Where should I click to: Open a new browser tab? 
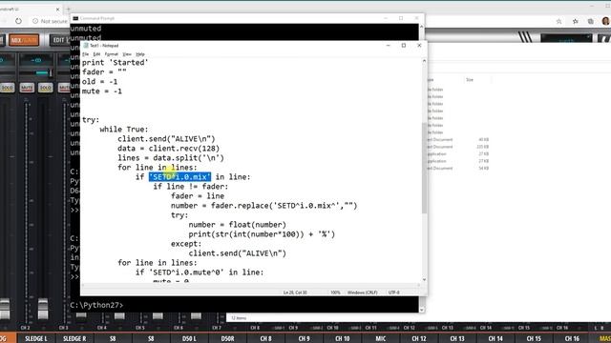click(x=68, y=9)
